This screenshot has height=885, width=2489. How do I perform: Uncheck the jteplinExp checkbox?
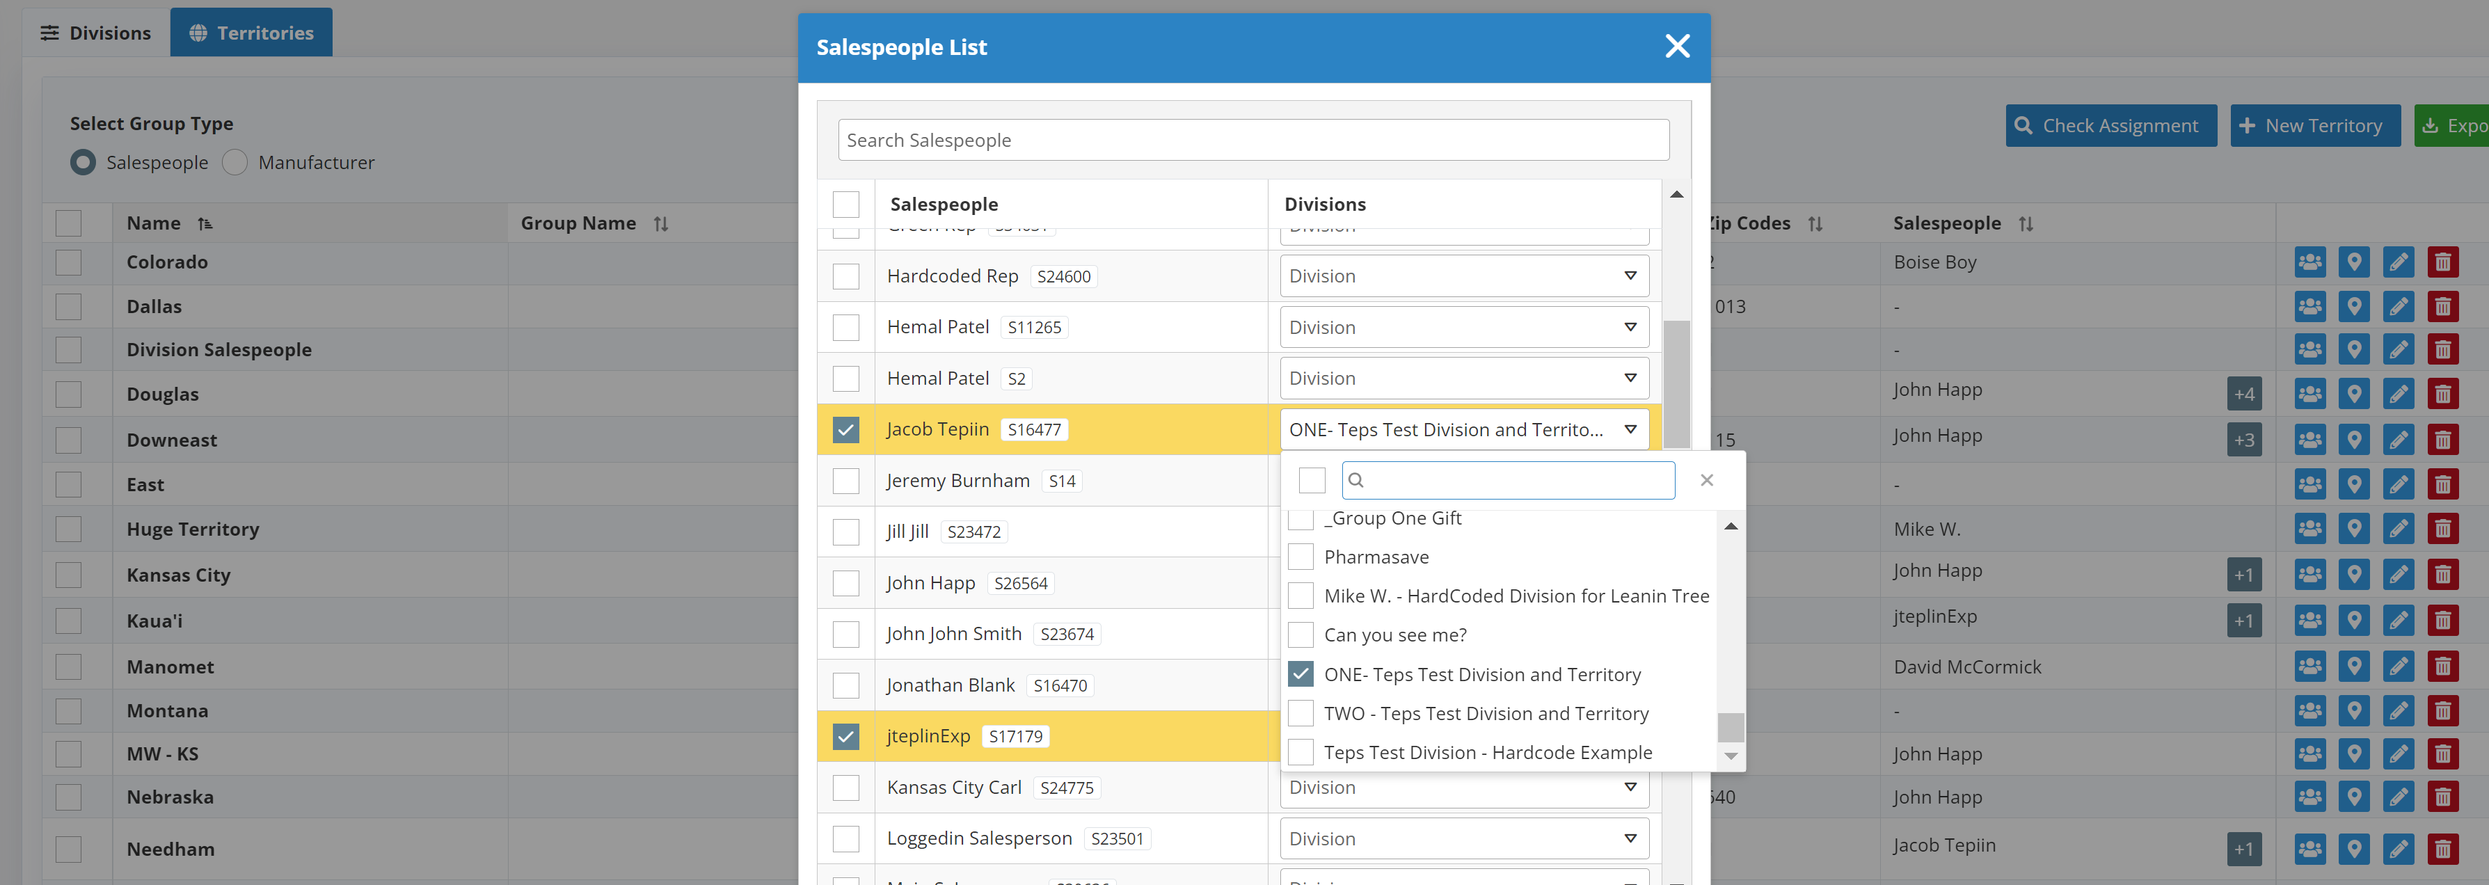(845, 736)
